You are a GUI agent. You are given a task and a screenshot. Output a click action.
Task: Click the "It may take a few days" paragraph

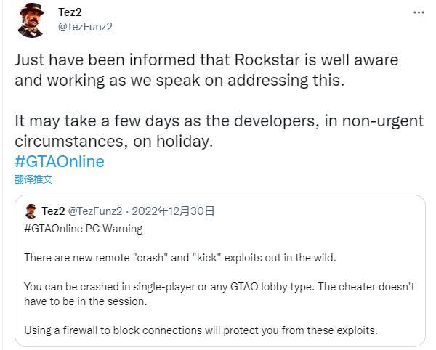coord(218,131)
